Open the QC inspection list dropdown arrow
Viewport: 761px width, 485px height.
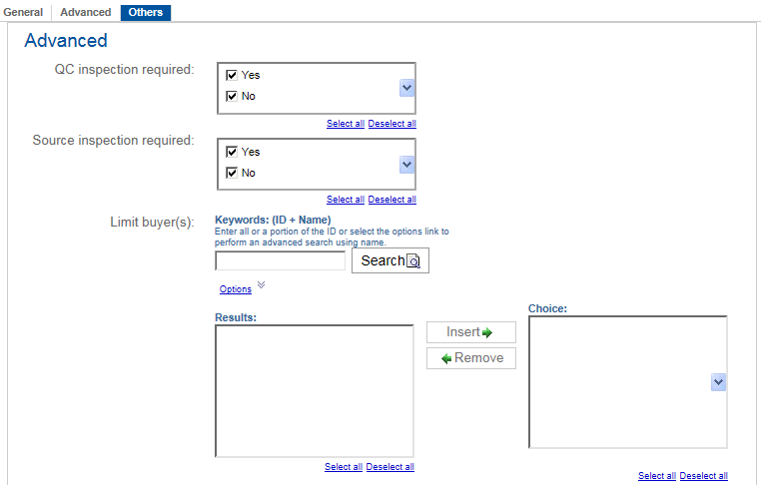tap(406, 88)
